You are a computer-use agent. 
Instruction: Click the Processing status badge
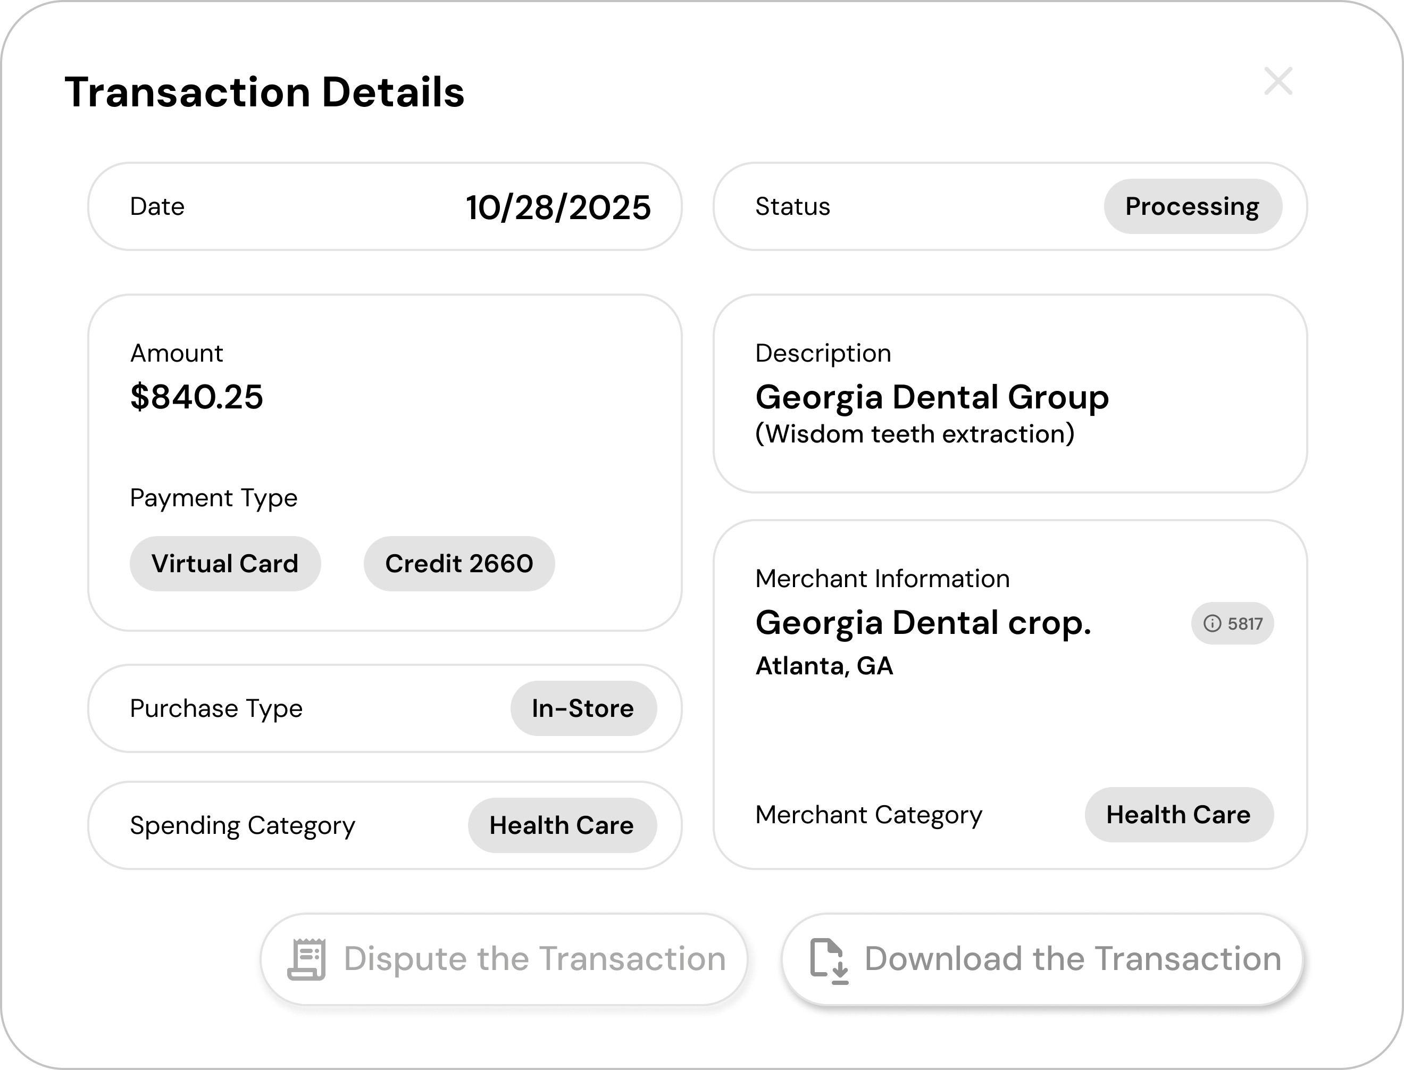point(1193,206)
